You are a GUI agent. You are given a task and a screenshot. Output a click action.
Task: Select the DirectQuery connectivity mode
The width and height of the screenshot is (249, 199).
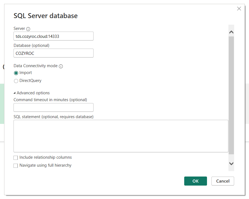coord(16,81)
